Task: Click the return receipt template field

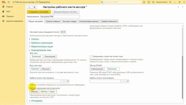Action: pyautogui.click(x=105, y=81)
